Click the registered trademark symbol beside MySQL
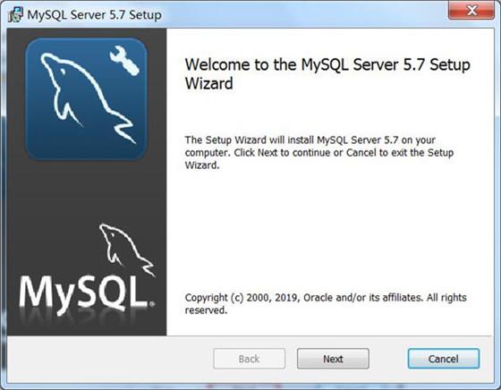This screenshot has height=390, width=501. [x=152, y=304]
